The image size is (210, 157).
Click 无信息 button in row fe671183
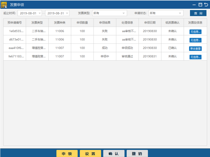(x=196, y=57)
